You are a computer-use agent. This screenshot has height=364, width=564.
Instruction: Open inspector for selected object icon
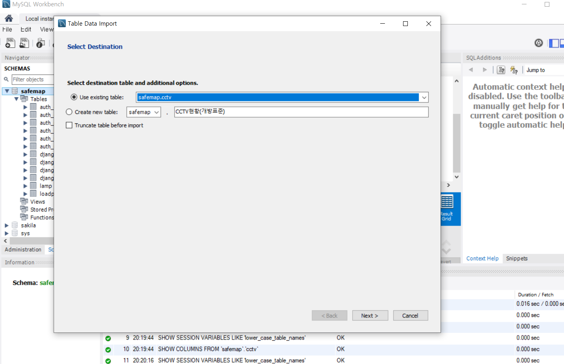coord(40,43)
